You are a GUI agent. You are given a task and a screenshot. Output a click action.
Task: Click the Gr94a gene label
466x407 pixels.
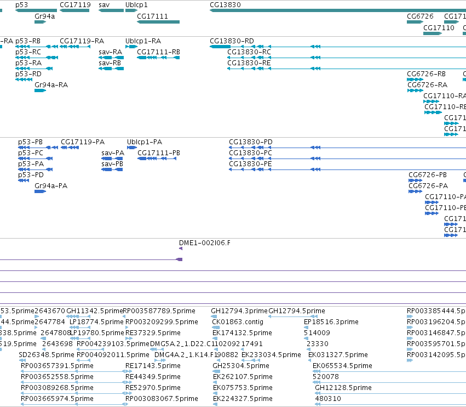coord(44,16)
